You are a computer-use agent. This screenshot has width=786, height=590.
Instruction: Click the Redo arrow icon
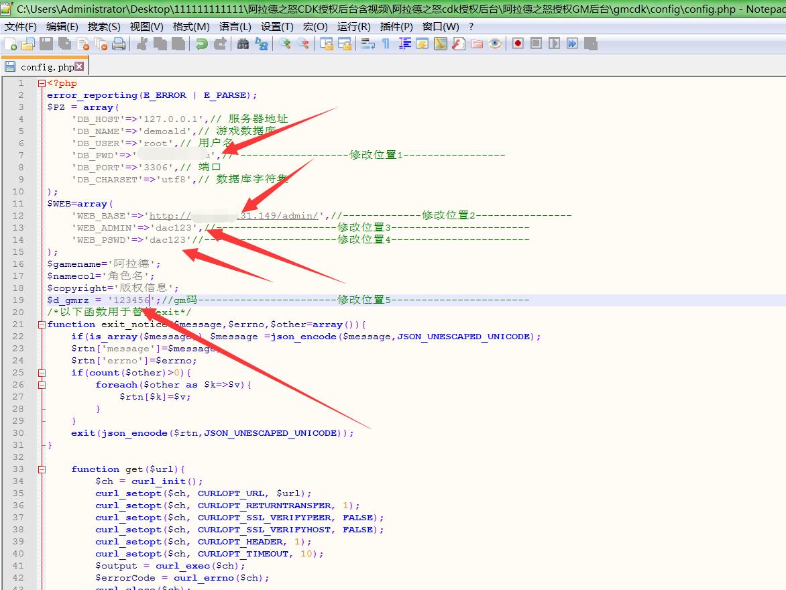(x=220, y=44)
